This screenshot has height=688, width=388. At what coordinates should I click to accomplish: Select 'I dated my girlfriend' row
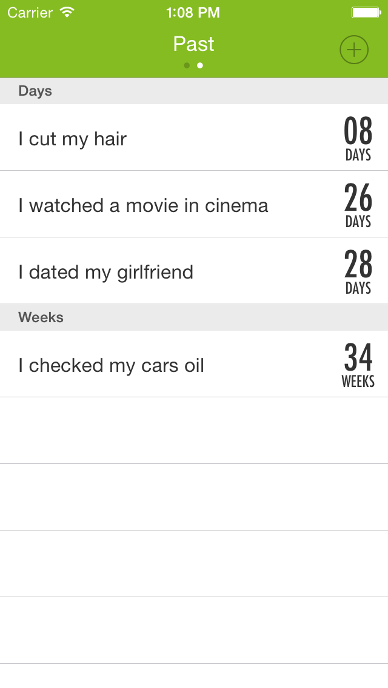click(x=106, y=272)
